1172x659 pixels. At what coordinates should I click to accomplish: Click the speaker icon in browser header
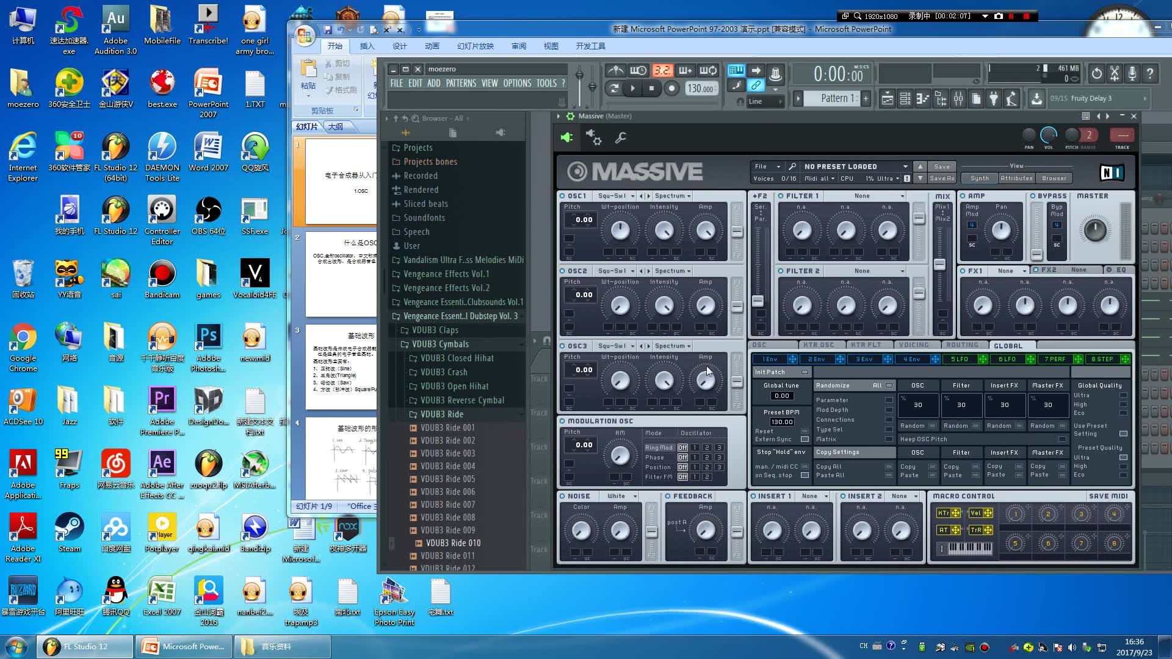point(501,132)
